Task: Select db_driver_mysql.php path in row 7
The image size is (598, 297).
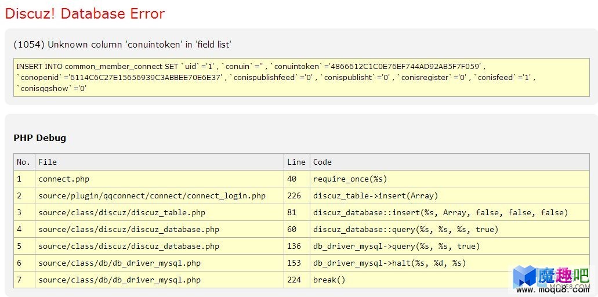Action: click(x=119, y=280)
